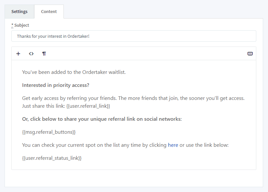The height and width of the screenshot is (192, 268).
Task: Click the bold "Or, click below" line
Action: tap(102, 119)
